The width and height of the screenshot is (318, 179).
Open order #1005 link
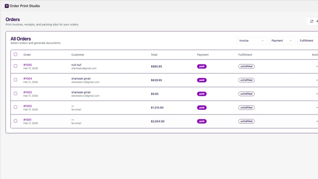[27, 65]
